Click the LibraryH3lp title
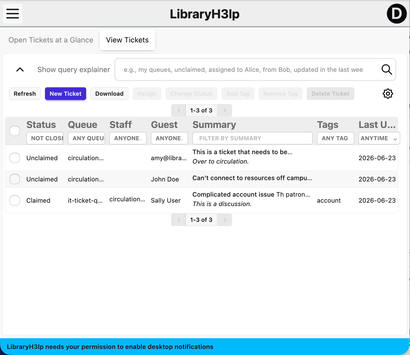Screen dimensions: 410x355 point(204,14)
